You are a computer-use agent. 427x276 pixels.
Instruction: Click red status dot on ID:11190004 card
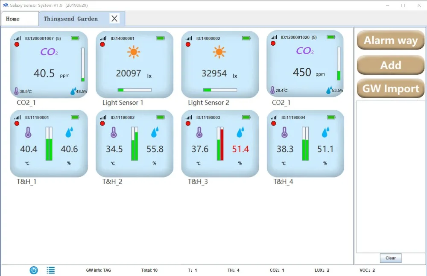coord(274,123)
